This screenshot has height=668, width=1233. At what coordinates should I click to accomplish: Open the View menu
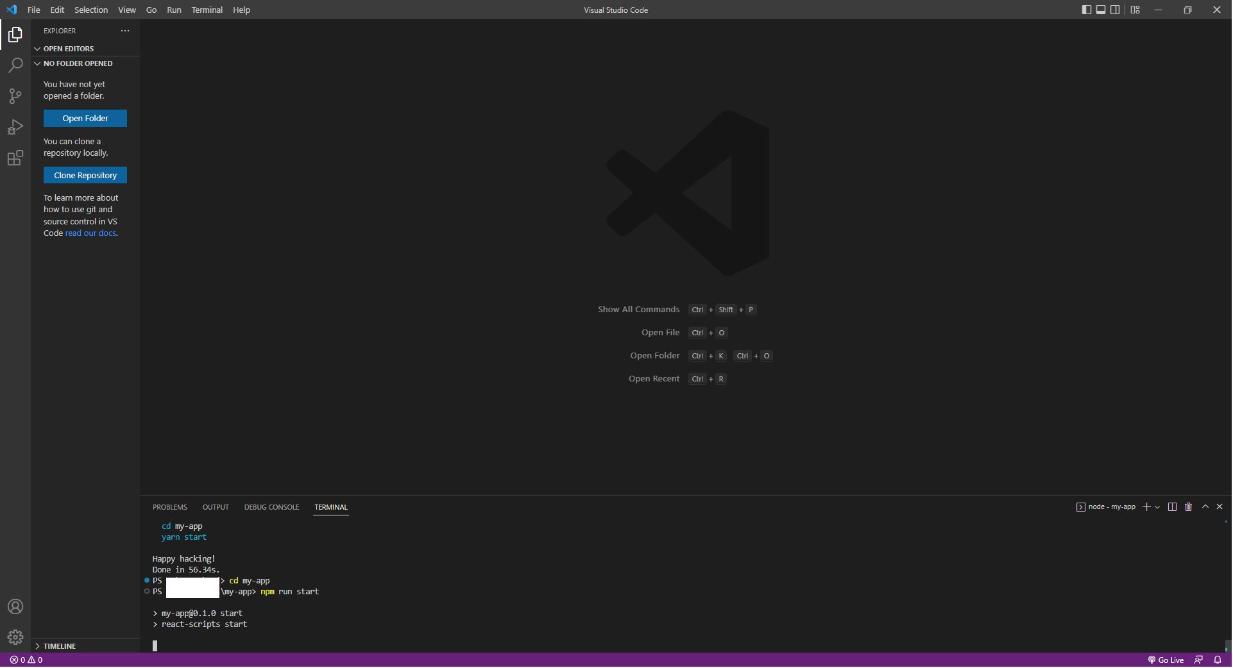pos(127,10)
